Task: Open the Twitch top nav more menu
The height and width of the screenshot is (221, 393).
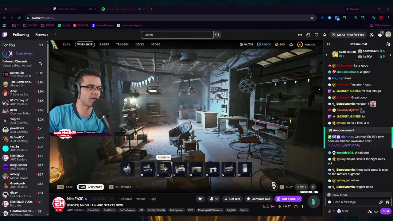Action: point(56,35)
